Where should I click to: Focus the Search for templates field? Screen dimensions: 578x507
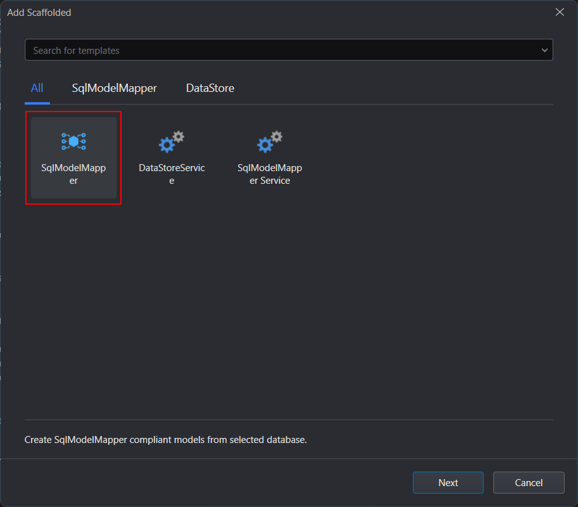tap(279, 50)
